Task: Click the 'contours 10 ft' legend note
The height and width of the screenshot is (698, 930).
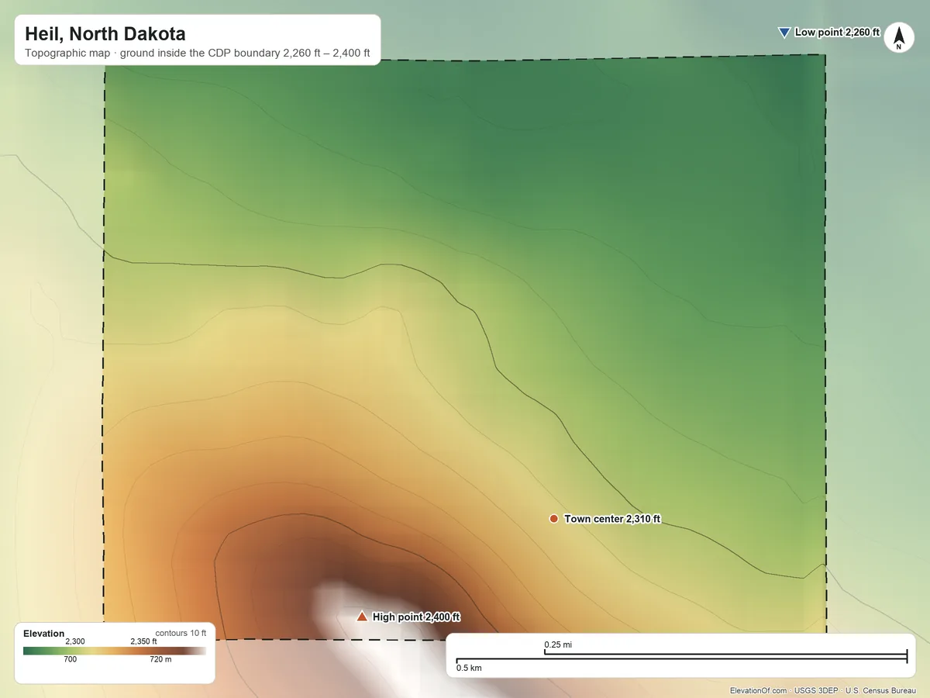Action: [x=181, y=633]
